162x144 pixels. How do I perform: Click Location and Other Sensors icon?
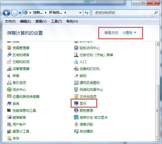click(x=9, y=96)
